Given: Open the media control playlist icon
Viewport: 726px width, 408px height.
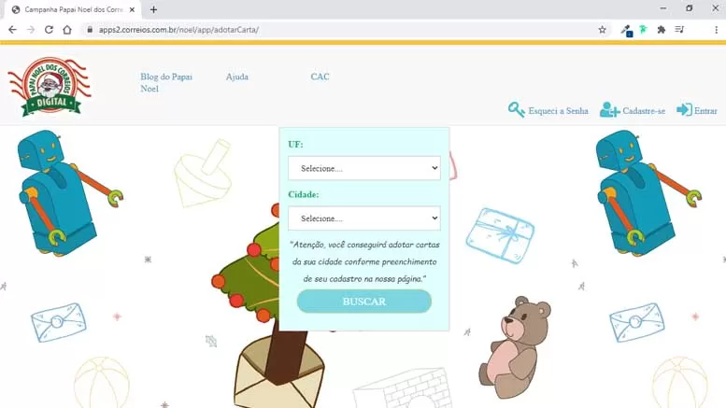Looking at the screenshot, I should click(x=679, y=30).
